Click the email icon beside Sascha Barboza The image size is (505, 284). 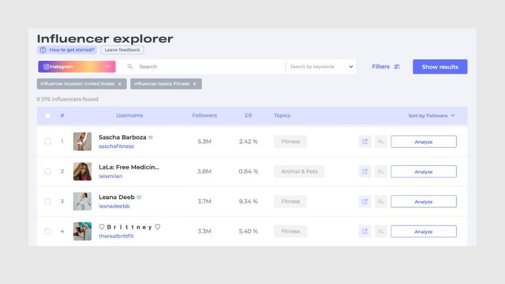(x=151, y=137)
